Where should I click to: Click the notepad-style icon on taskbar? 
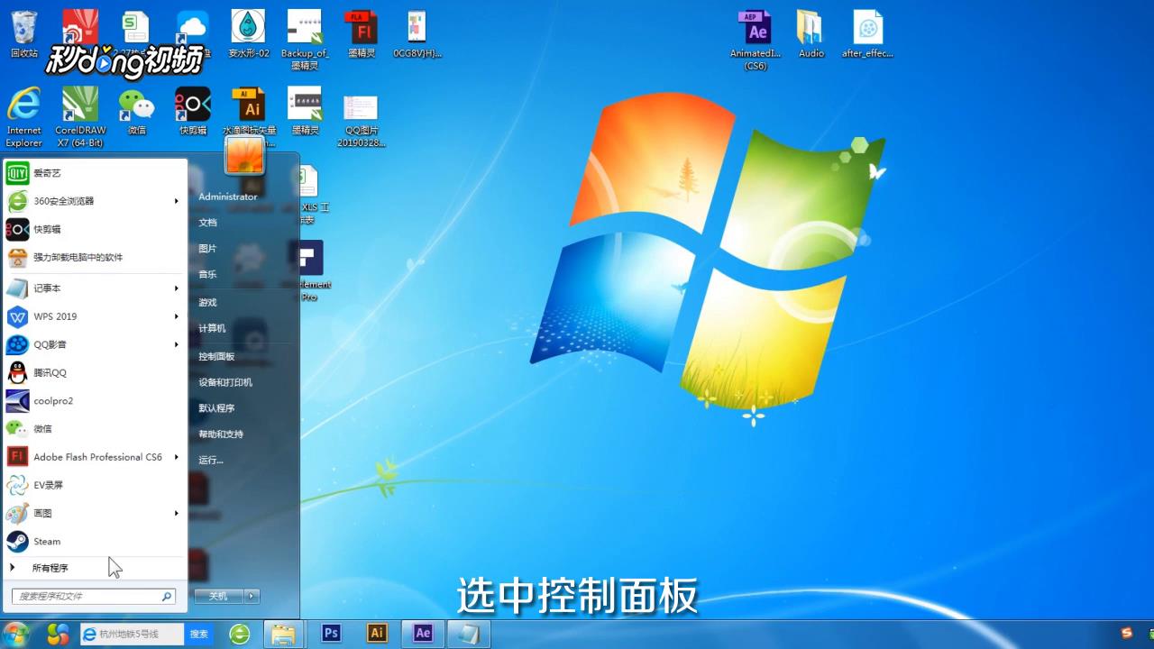click(469, 634)
